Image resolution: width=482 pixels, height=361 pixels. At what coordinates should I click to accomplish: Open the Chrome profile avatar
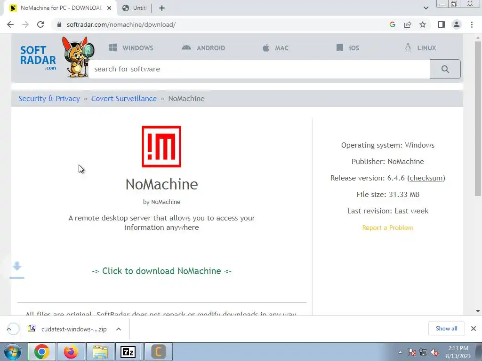[x=457, y=24]
